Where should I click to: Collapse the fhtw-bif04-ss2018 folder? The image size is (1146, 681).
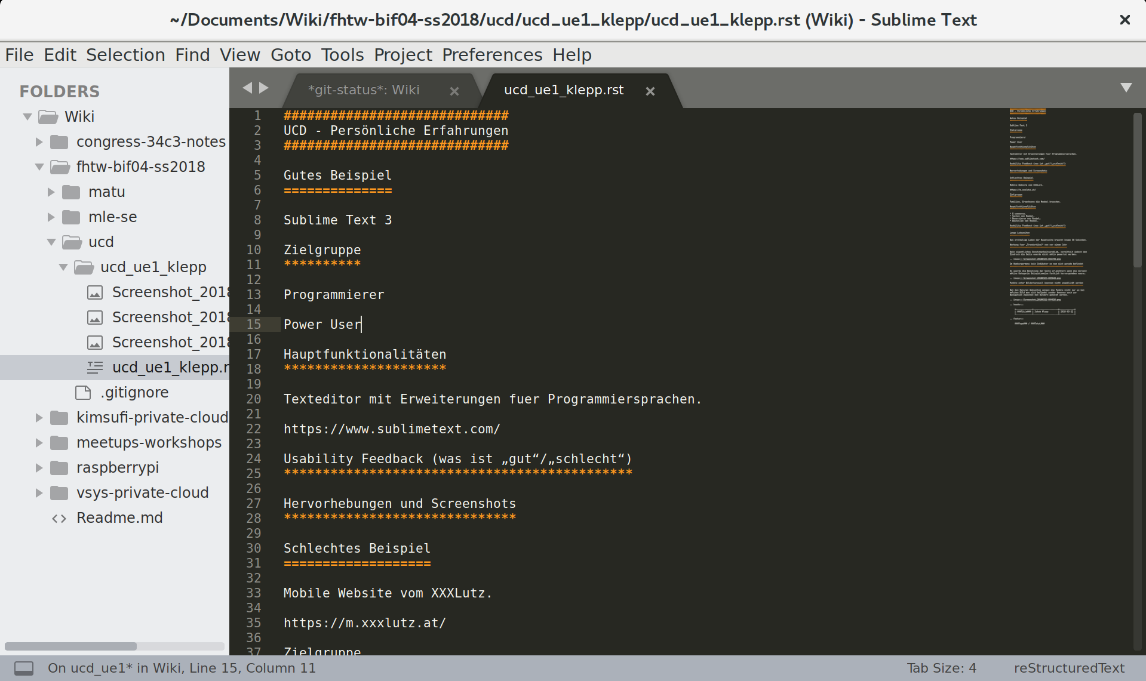click(39, 167)
